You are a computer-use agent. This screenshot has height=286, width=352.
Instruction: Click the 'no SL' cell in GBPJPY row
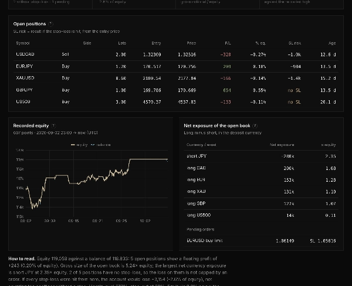(x=295, y=90)
